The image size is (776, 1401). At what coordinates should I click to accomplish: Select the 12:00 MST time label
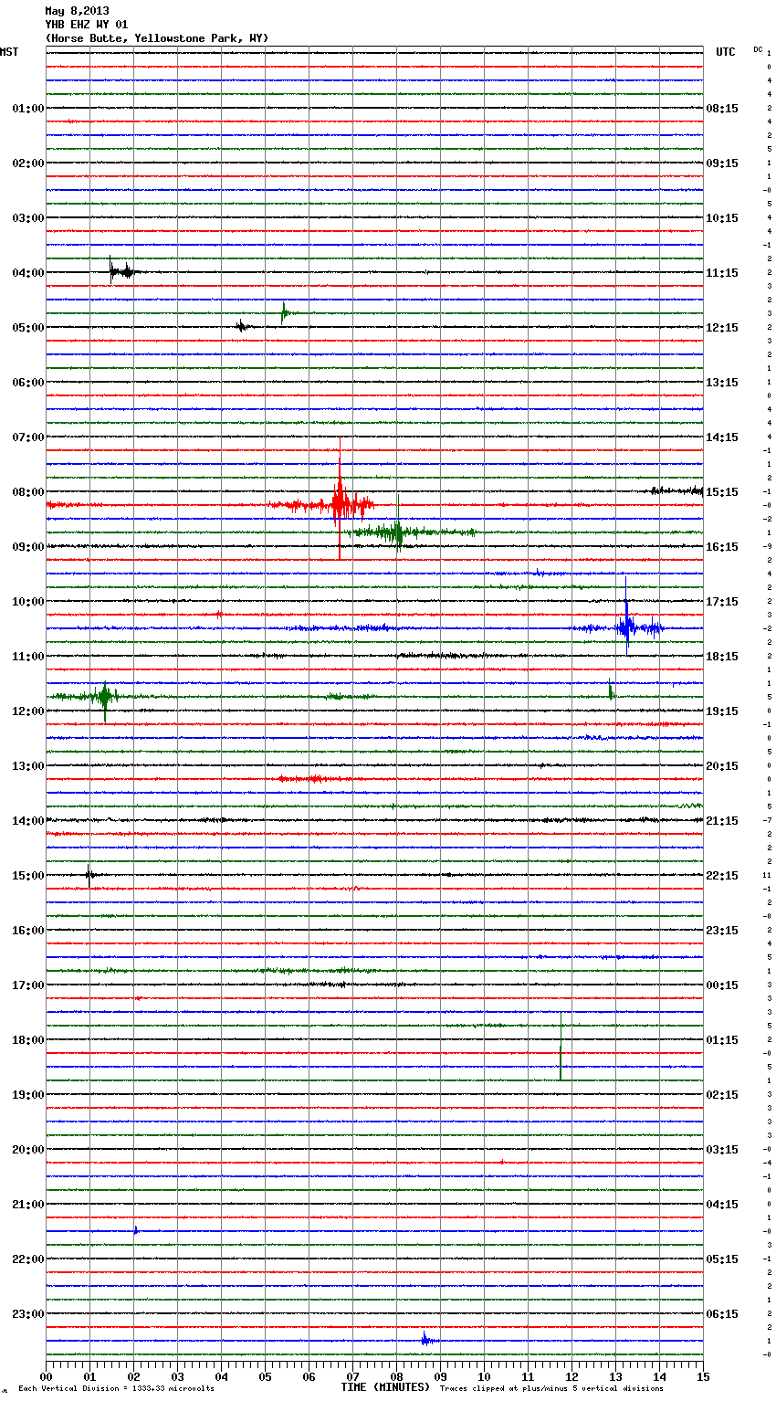(27, 711)
